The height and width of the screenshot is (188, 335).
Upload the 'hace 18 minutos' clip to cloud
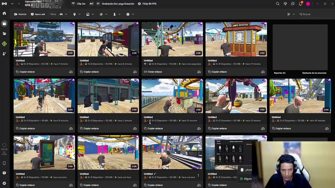[x=71, y=128]
